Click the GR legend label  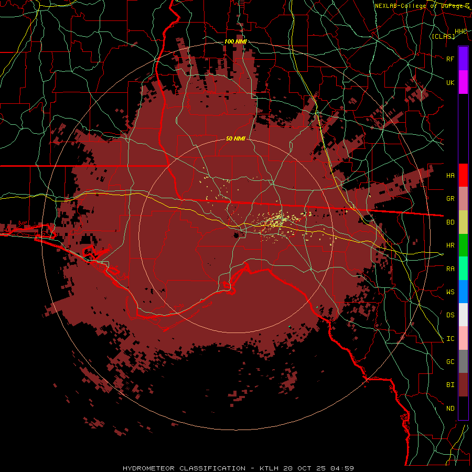(x=450, y=199)
